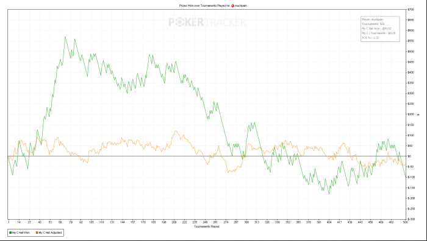Click the x-axis tick label '352'

288,222
